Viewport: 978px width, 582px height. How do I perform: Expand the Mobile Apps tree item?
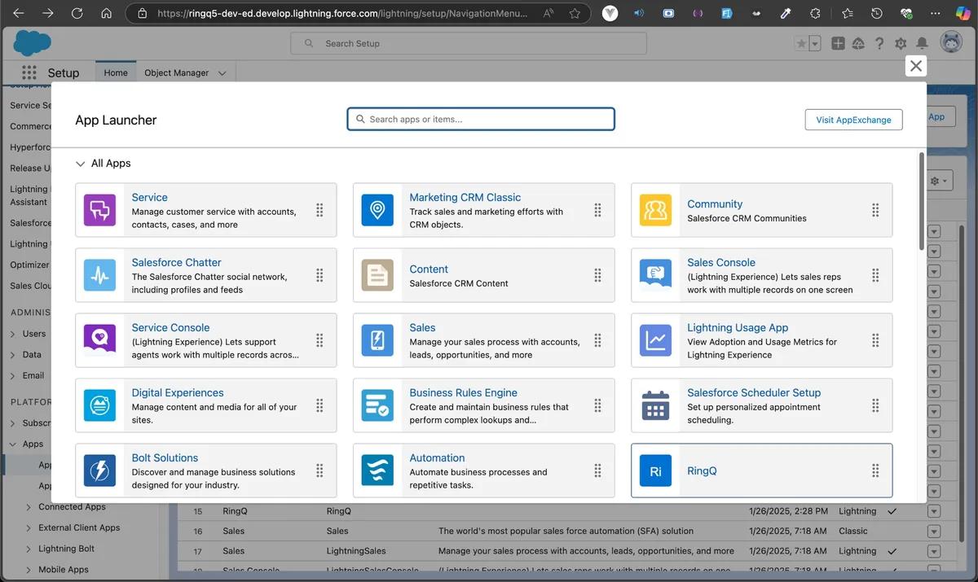[29, 571]
